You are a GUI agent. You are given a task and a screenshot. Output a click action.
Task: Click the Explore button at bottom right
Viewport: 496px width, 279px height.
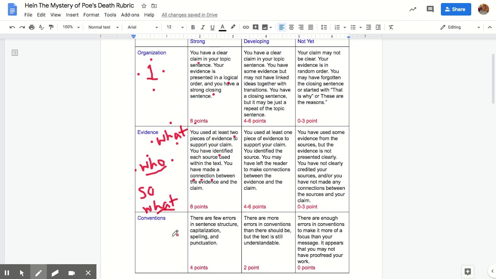tap(468, 272)
